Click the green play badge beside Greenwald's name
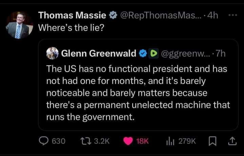This screenshot has height=156, width=244. coord(153,53)
